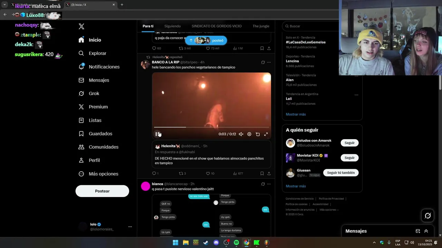The height and width of the screenshot is (248, 442).
Task: Click the Buscar search field
Action: click(311, 26)
